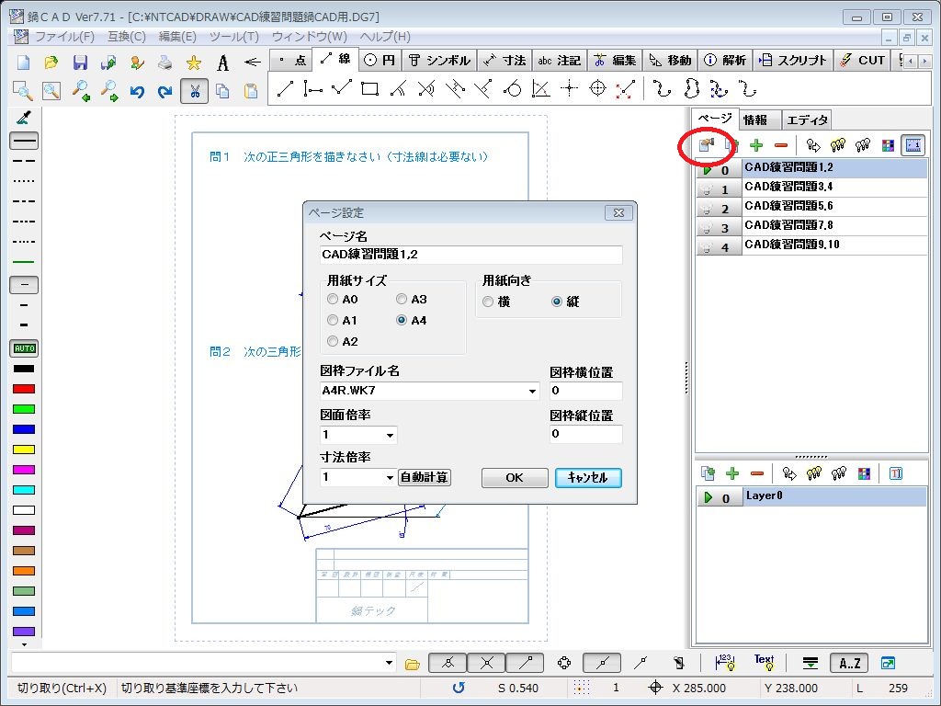Screen dimensions: 941x706
Task: Select the A4 paper size
Action: pos(412,320)
